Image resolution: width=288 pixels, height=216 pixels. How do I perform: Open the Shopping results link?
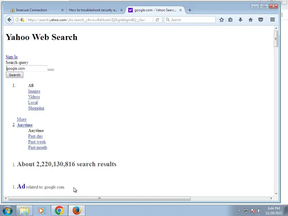[x=36, y=108]
